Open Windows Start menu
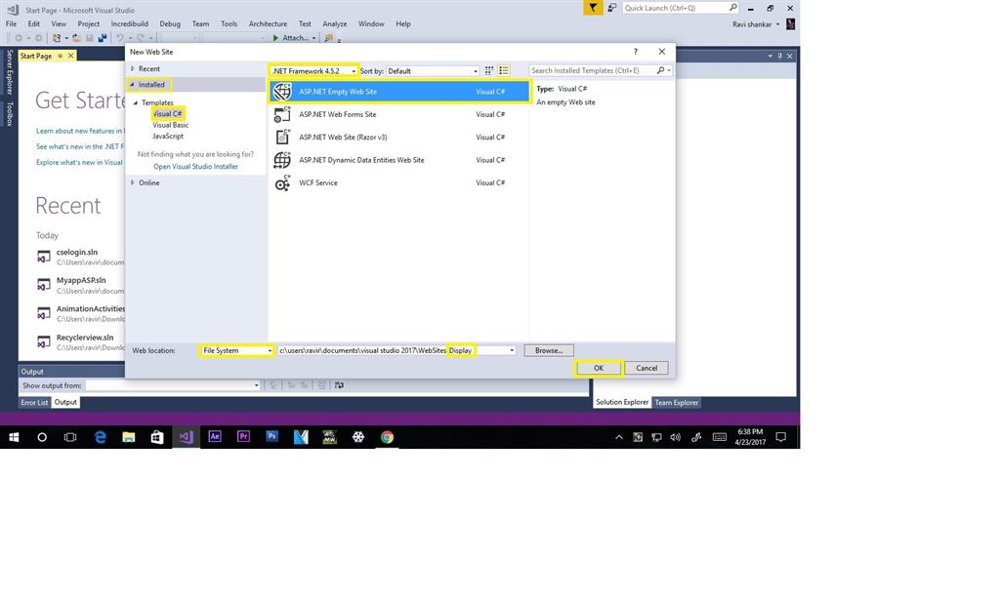Viewport: 1000px width, 602px height. 14,437
